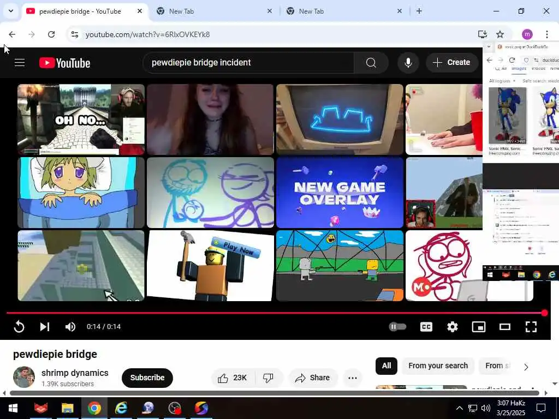Skip to the next video
This screenshot has width=559, height=419.
(45, 327)
